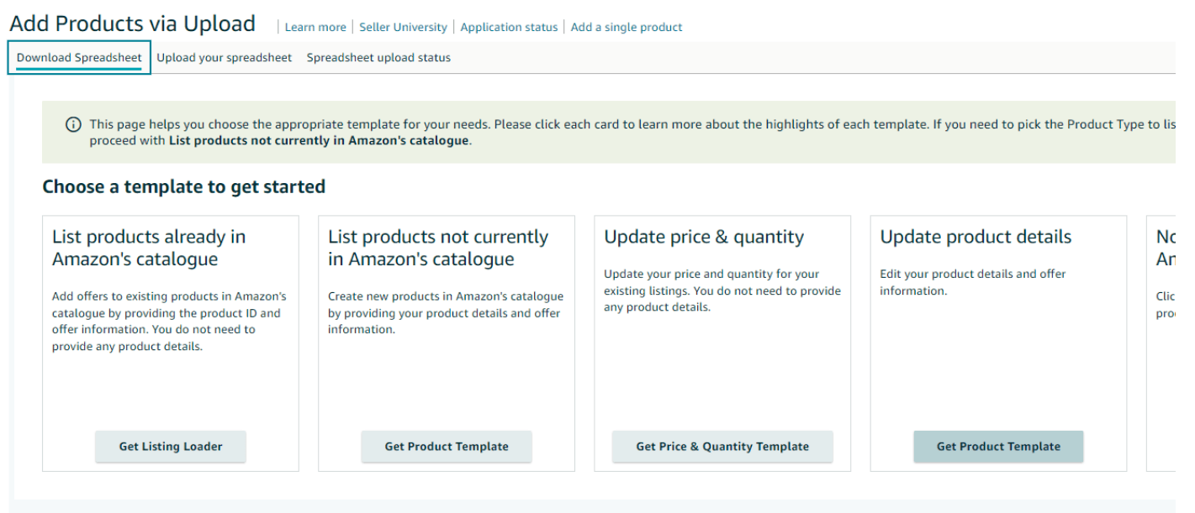The width and height of the screenshot is (1195, 513).
Task: Select the List products already in Amazon's catalogue title
Action: coord(149,248)
